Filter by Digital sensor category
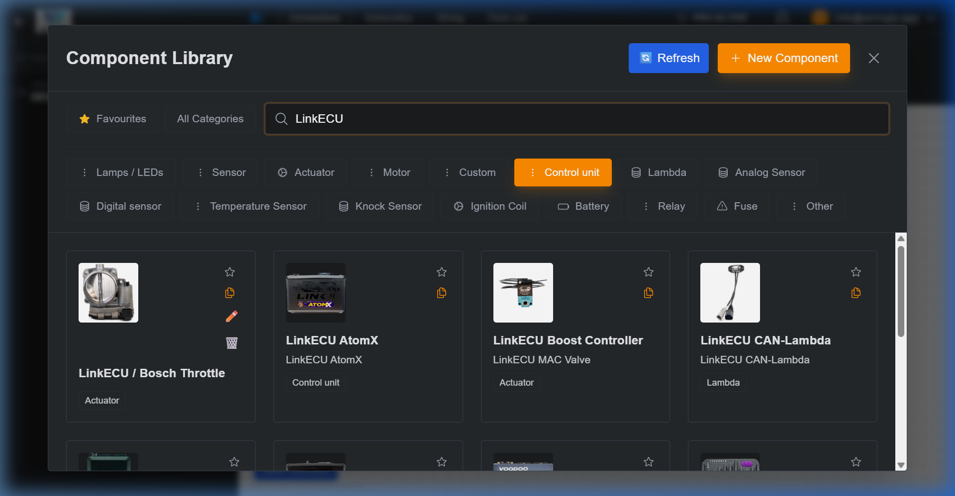The width and height of the screenshot is (955, 496). [120, 206]
